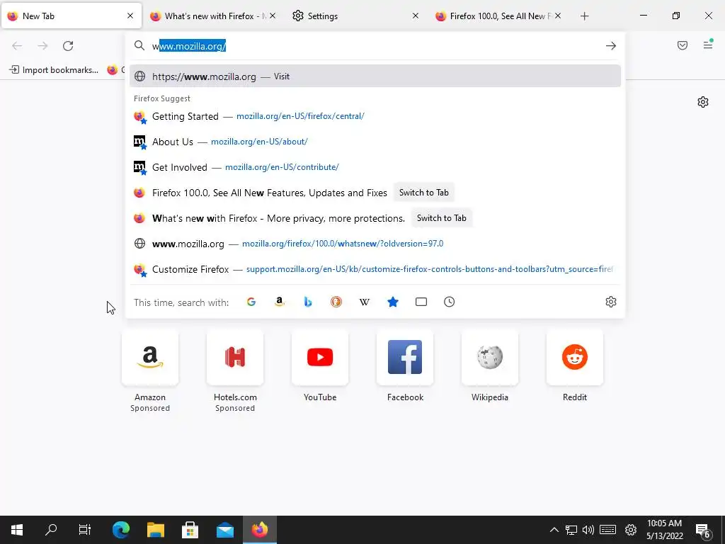725x544 pixels.
Task: Open Windows Start menu
Action: pos(17,530)
